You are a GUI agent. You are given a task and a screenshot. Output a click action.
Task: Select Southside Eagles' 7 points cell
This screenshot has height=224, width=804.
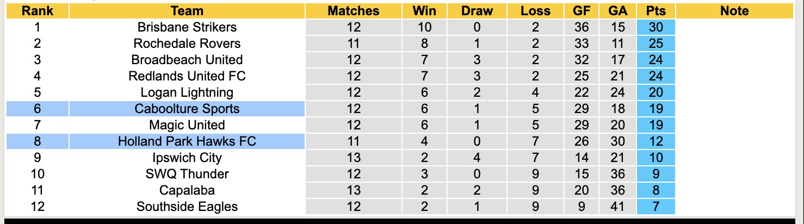tap(655, 207)
